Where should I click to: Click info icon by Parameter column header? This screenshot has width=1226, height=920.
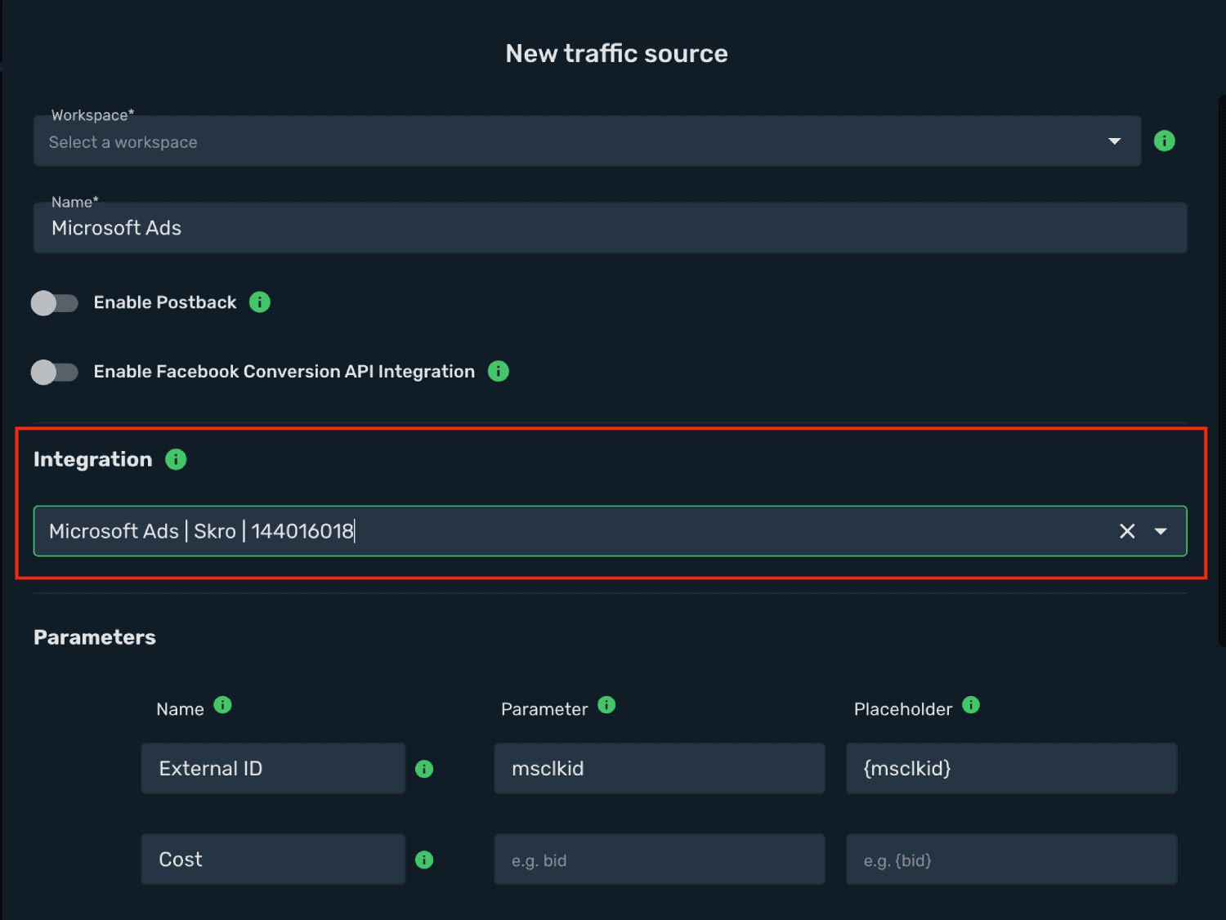[x=606, y=705]
